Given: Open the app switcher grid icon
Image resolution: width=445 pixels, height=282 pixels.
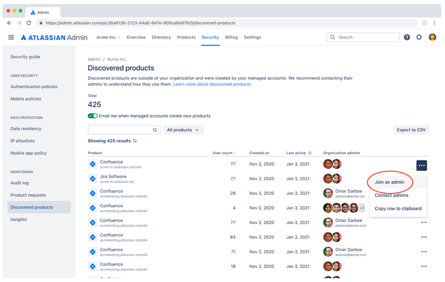Looking at the screenshot, I should click(11, 37).
